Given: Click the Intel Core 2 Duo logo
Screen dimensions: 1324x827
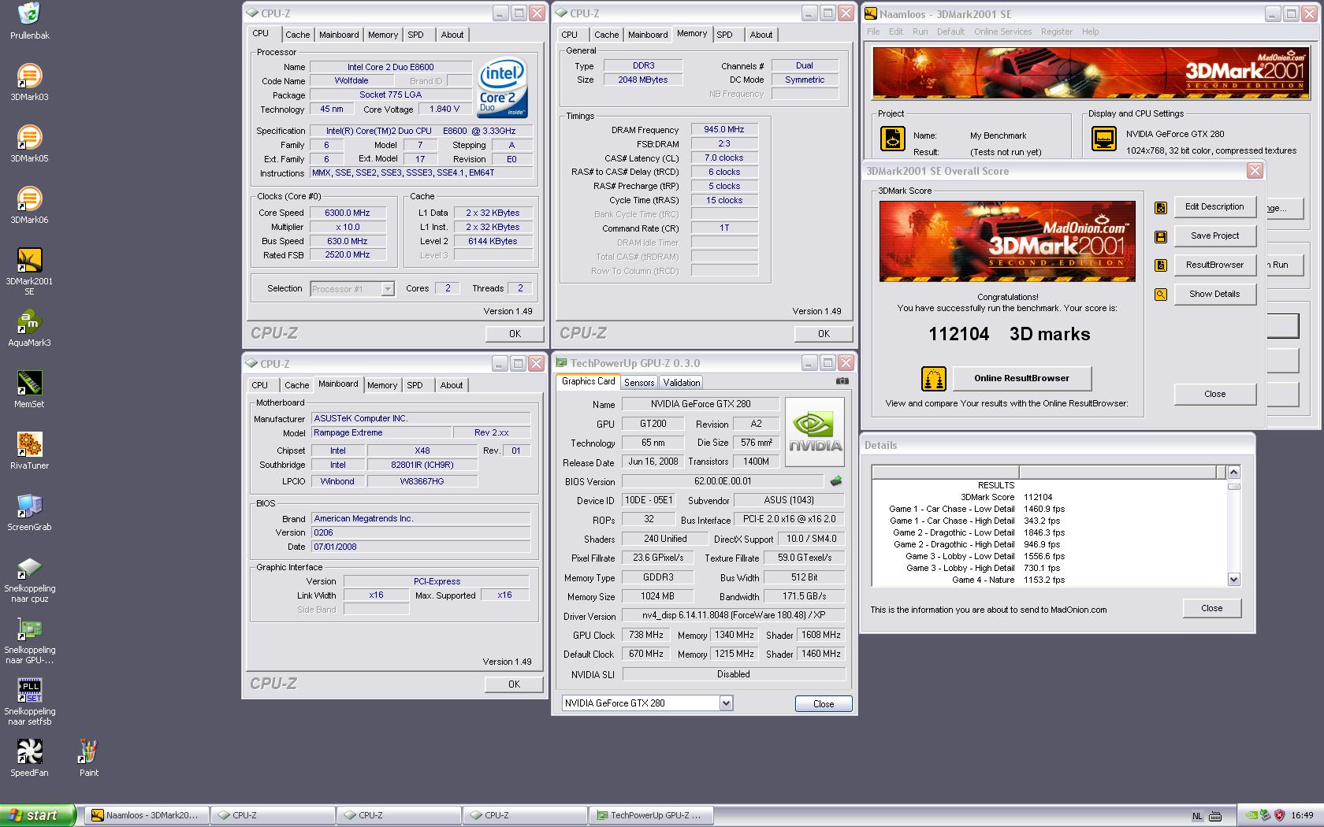Looking at the screenshot, I should (x=501, y=87).
